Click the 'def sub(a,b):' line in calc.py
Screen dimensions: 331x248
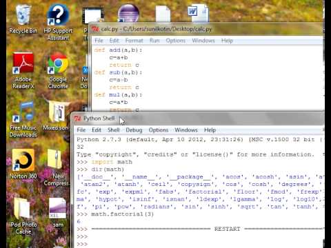(118, 72)
